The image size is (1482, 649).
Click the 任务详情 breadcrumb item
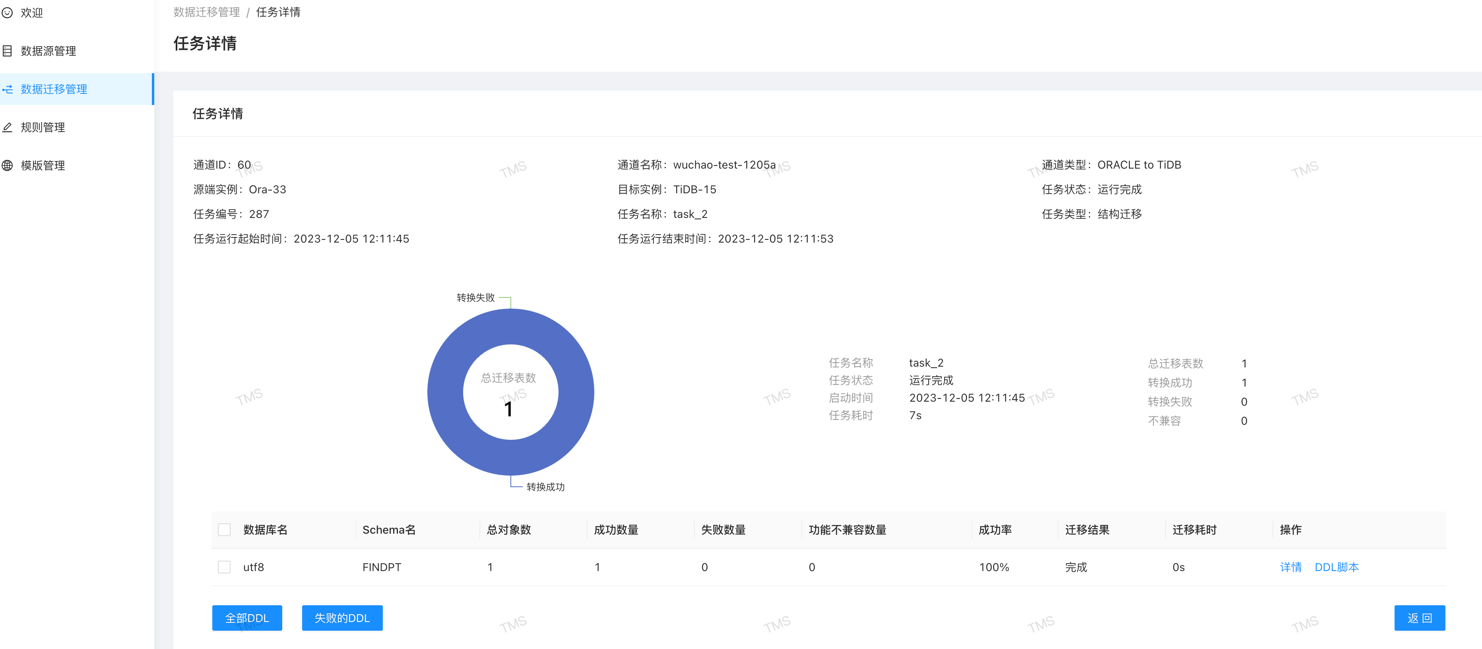[x=278, y=12]
